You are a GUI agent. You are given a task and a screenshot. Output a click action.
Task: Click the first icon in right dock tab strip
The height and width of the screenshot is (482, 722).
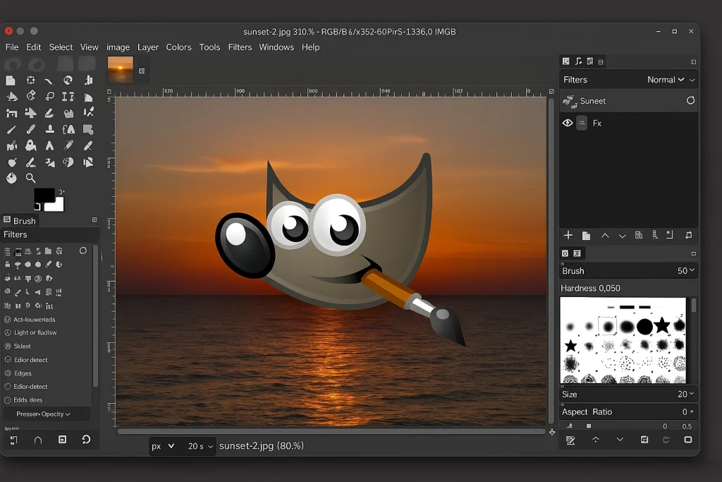pyautogui.click(x=566, y=61)
